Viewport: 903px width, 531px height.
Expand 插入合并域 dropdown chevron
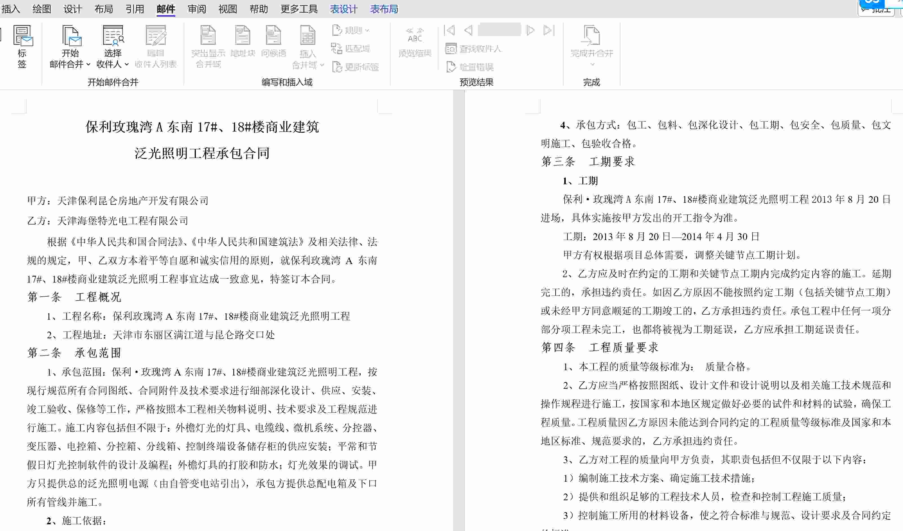coord(322,65)
